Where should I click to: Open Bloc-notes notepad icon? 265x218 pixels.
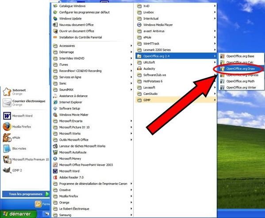point(7,149)
